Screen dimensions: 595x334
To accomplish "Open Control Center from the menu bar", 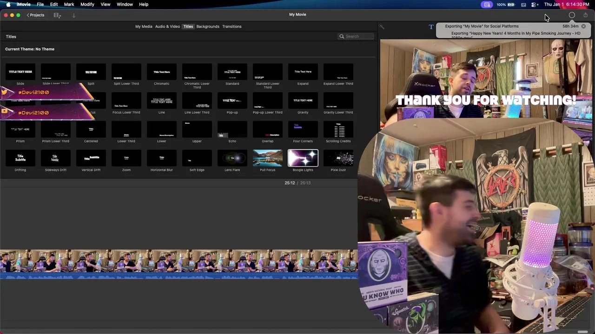I will tap(535, 4).
